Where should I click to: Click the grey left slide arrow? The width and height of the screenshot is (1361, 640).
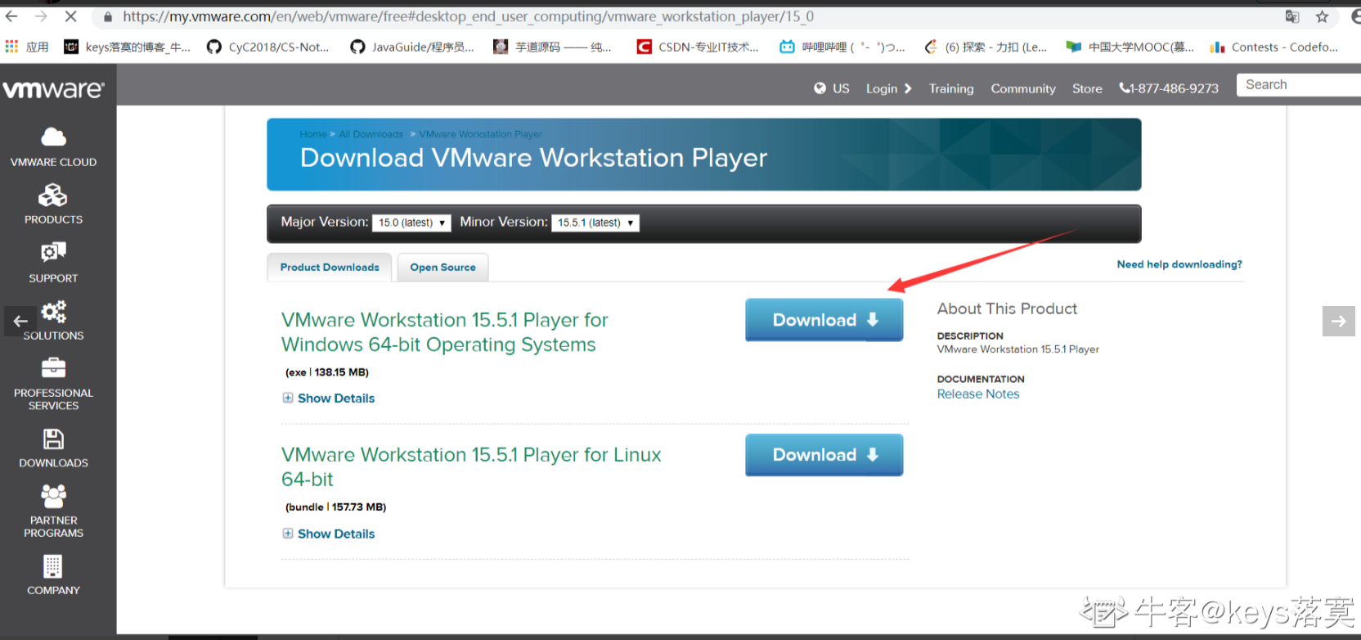tap(20, 322)
